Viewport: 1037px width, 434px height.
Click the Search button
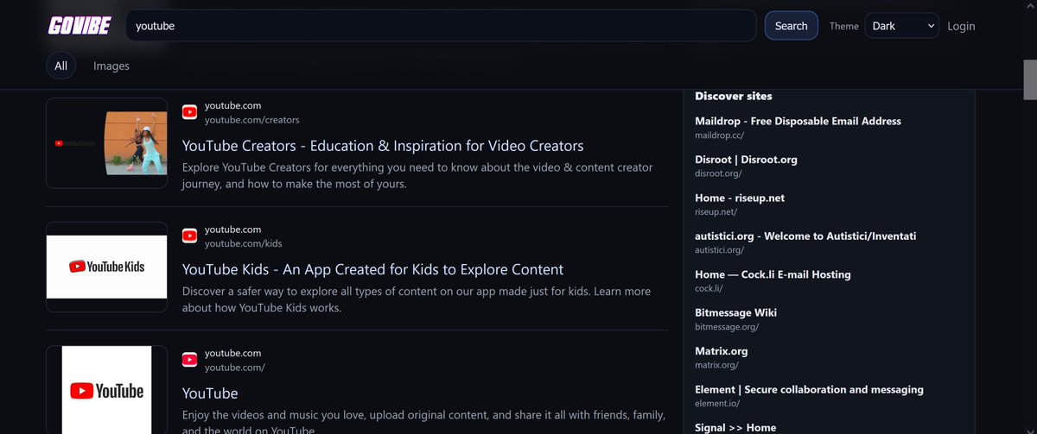tap(791, 26)
